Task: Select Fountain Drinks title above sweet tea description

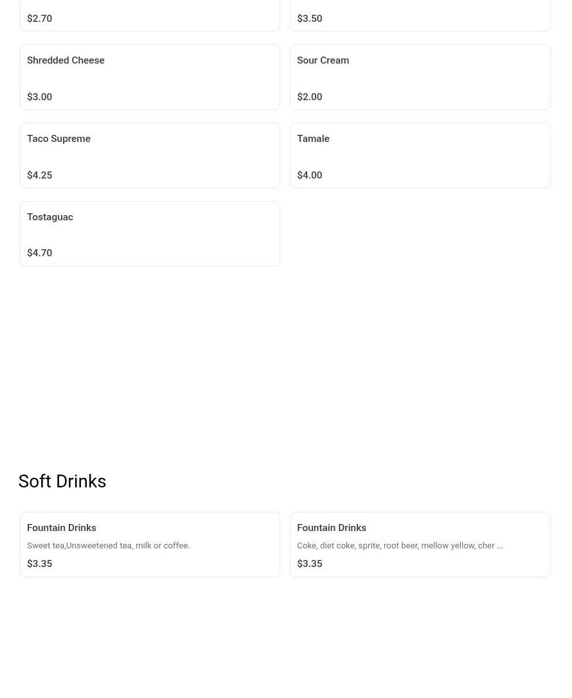Action: point(62,528)
